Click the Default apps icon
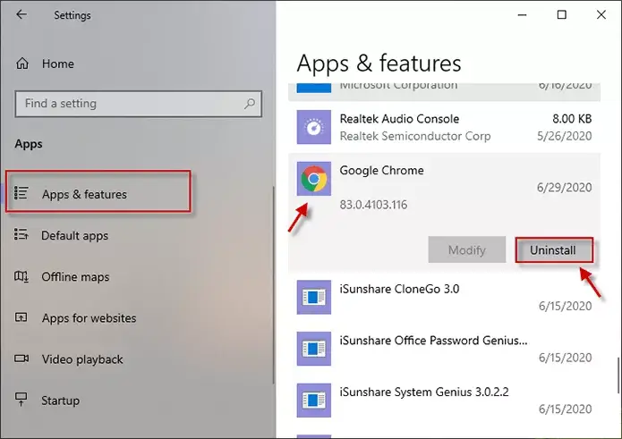Screen dimensions: 622x439 tap(21, 234)
